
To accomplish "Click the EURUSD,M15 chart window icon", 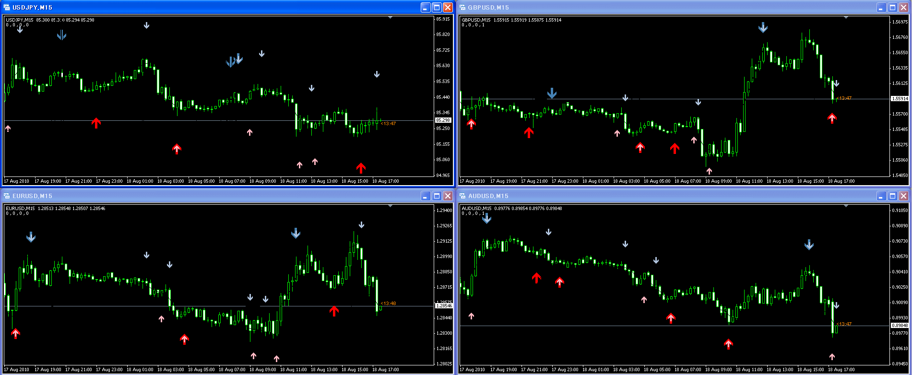I will pos(7,196).
